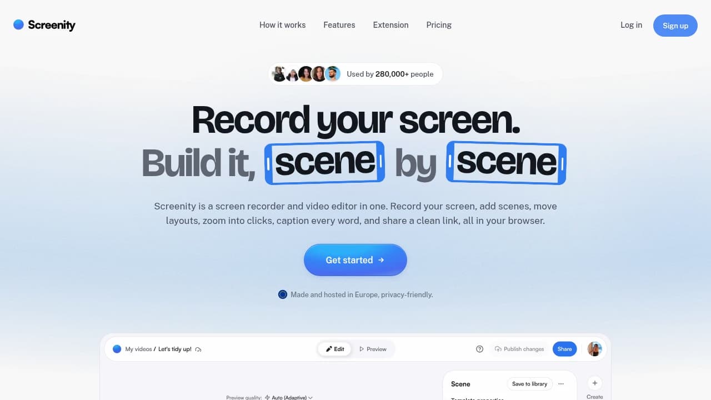Open the Pricing page

tap(439, 25)
